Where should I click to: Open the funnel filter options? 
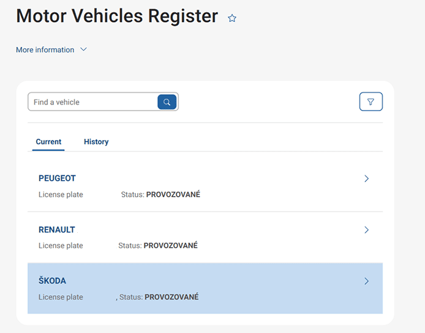370,102
